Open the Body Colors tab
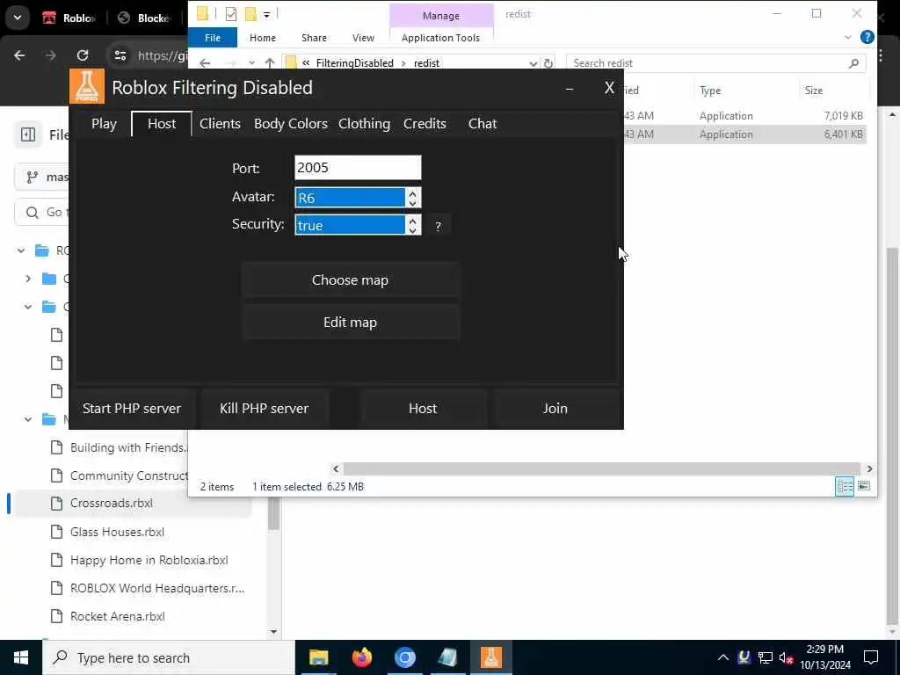The image size is (900, 675). (x=290, y=124)
